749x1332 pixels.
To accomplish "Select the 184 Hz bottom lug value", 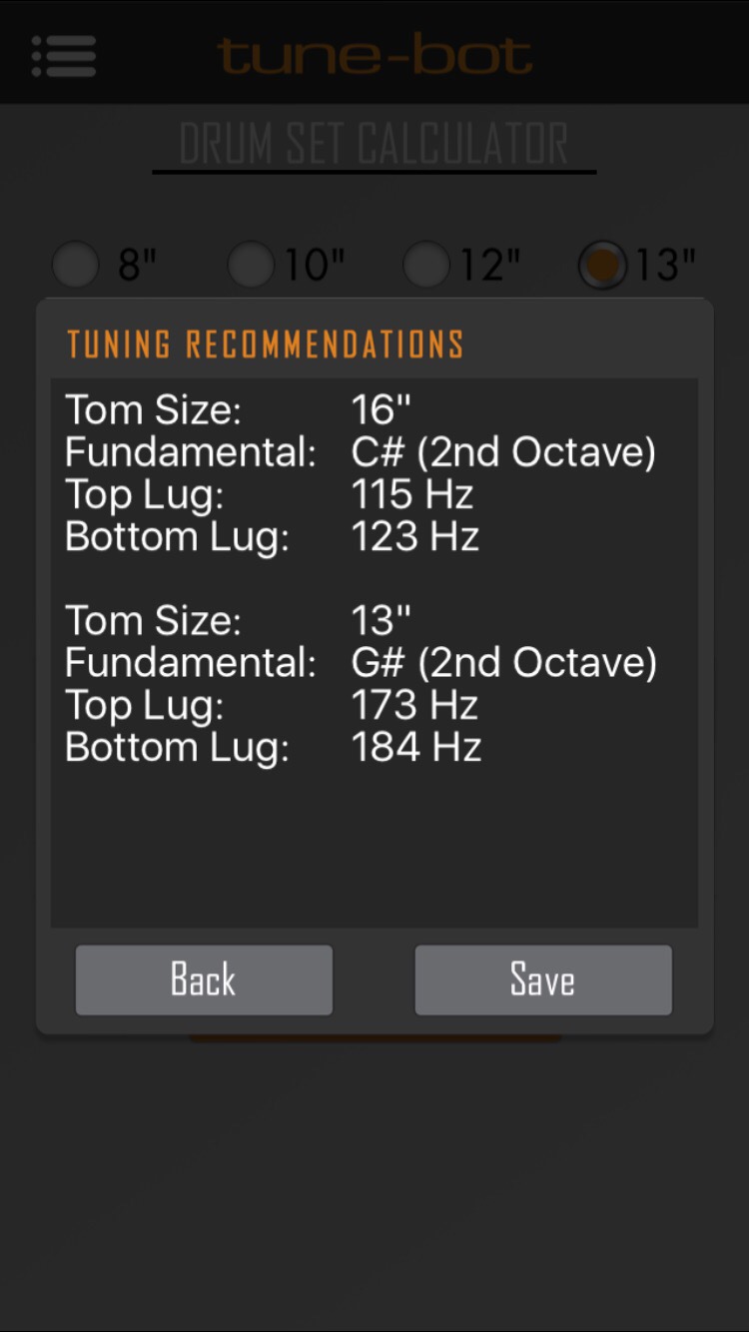I will point(415,747).
